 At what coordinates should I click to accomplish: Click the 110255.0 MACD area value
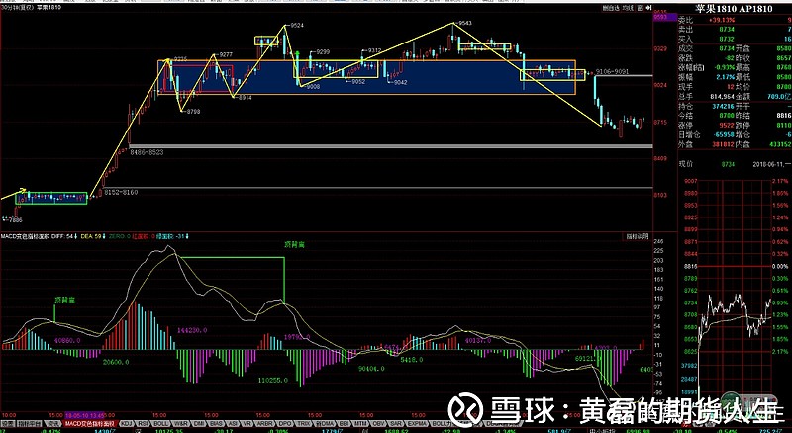[x=273, y=380]
